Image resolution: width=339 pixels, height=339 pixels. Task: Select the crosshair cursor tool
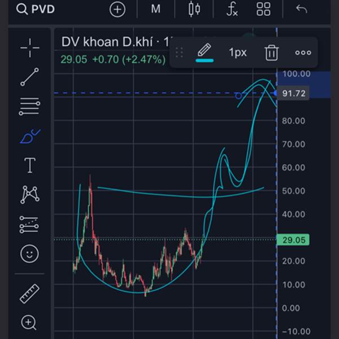coord(29,48)
